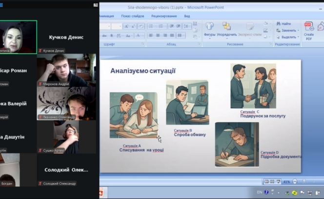Expand the Шрифт group dialog launcher
The image size is (324, 199).
pyautogui.click(x=143, y=44)
